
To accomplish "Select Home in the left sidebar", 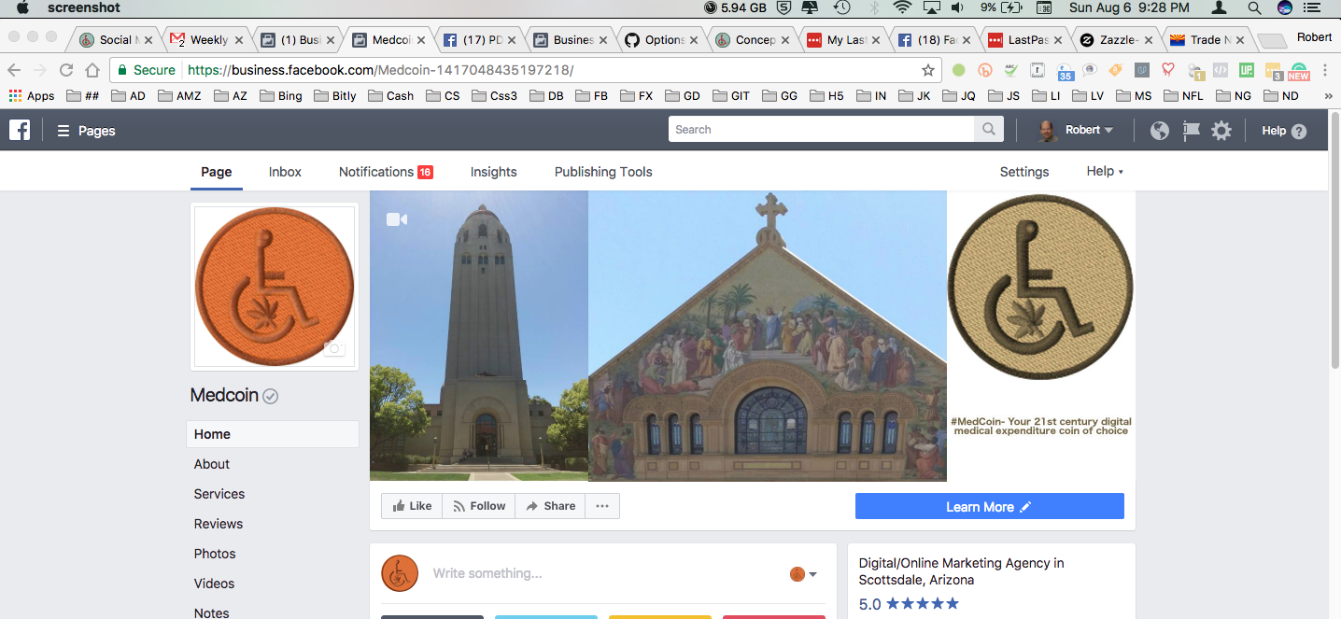I will point(273,434).
